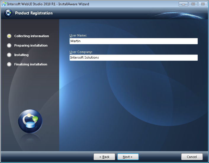Viewport: 209px width, 163px height.
Task: Select the Finalizing installation step text
Action: pos(31,64)
